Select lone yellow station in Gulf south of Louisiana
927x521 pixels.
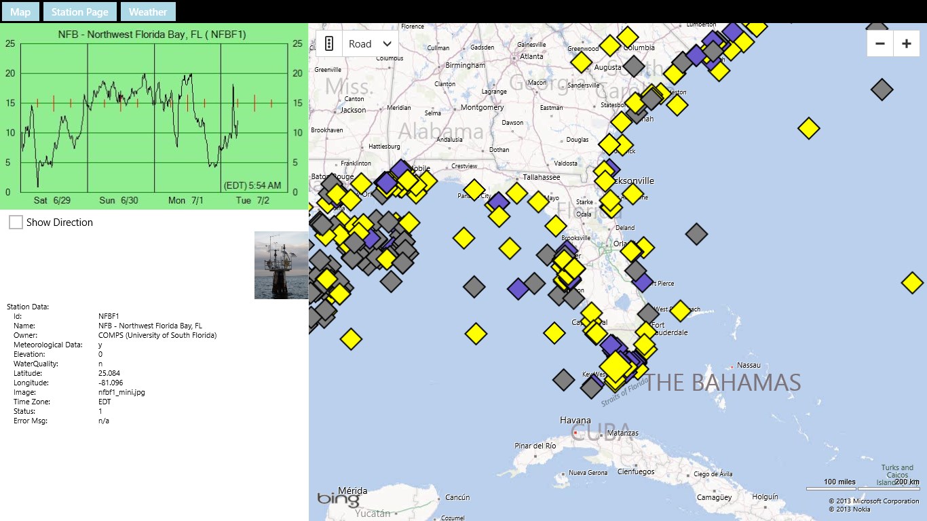(350, 339)
